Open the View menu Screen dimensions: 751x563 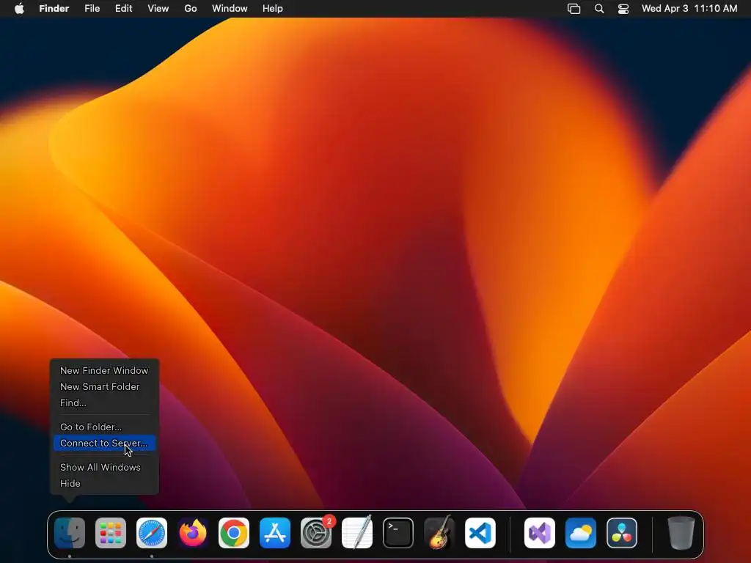158,9
